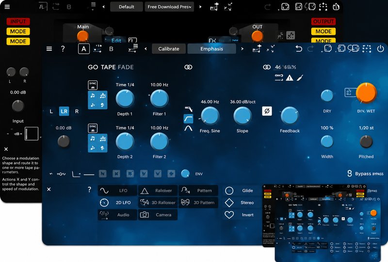The image size is (388, 262).
Task: Select preset slot A
Action: click(x=83, y=49)
